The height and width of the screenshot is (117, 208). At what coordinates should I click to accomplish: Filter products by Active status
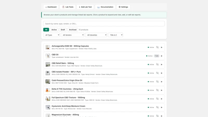click(x=54, y=30)
